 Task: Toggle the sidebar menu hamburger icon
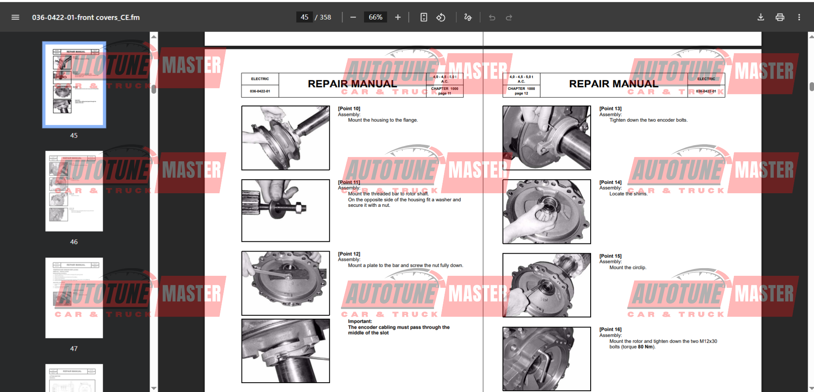click(x=15, y=17)
